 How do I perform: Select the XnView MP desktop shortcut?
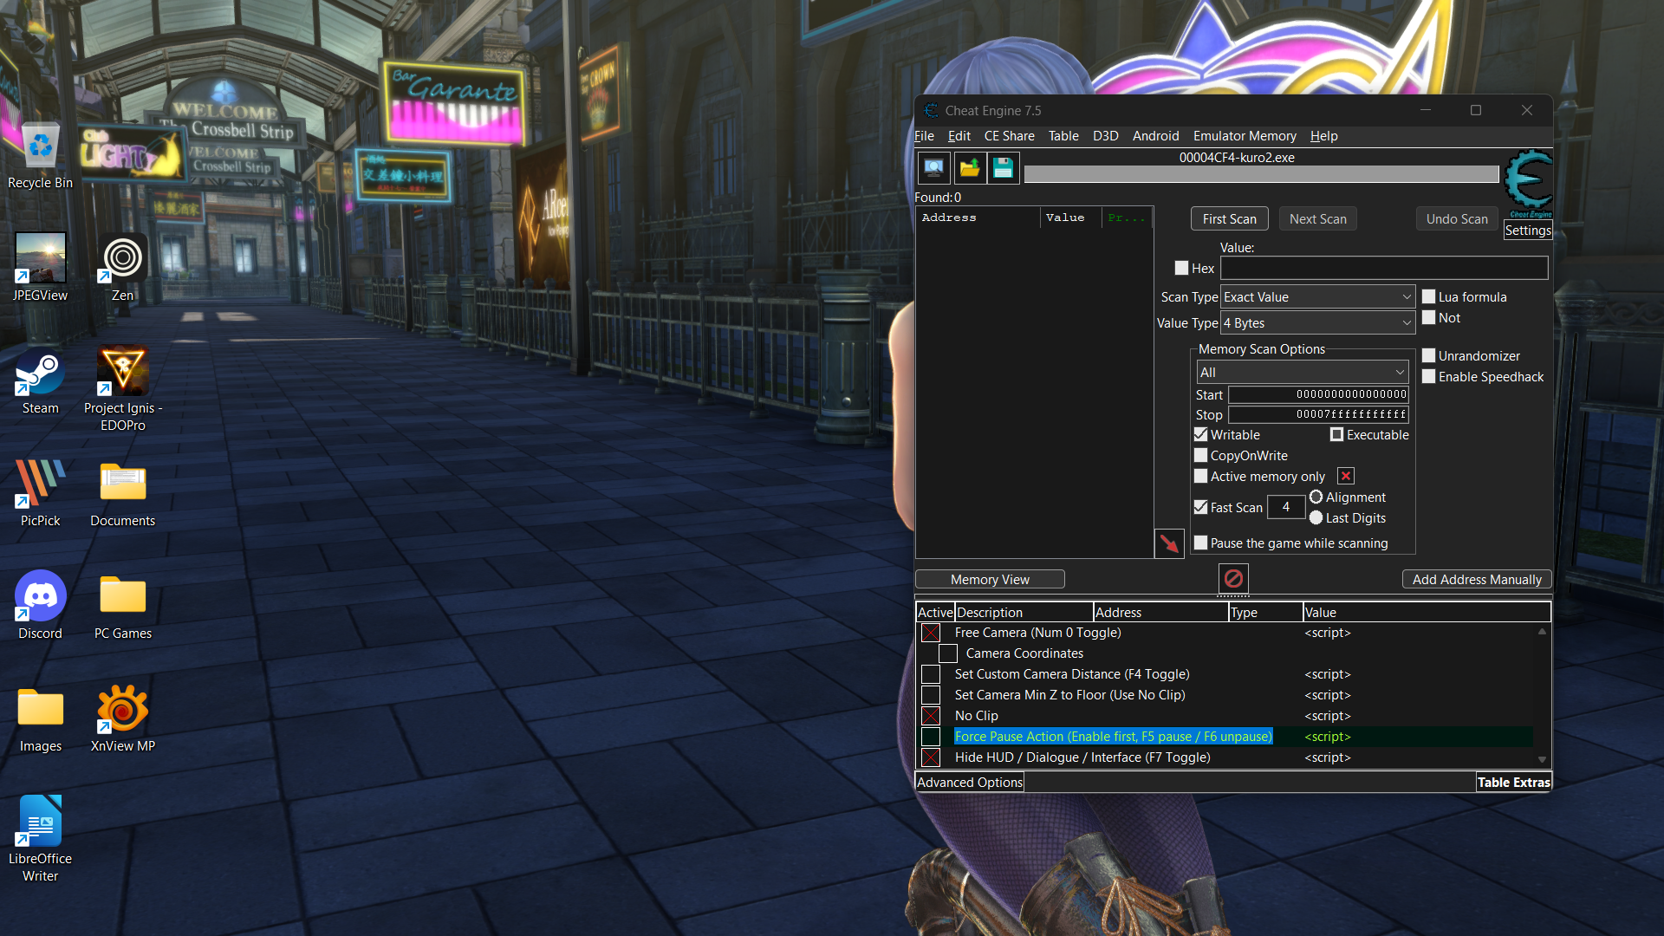pos(122,718)
